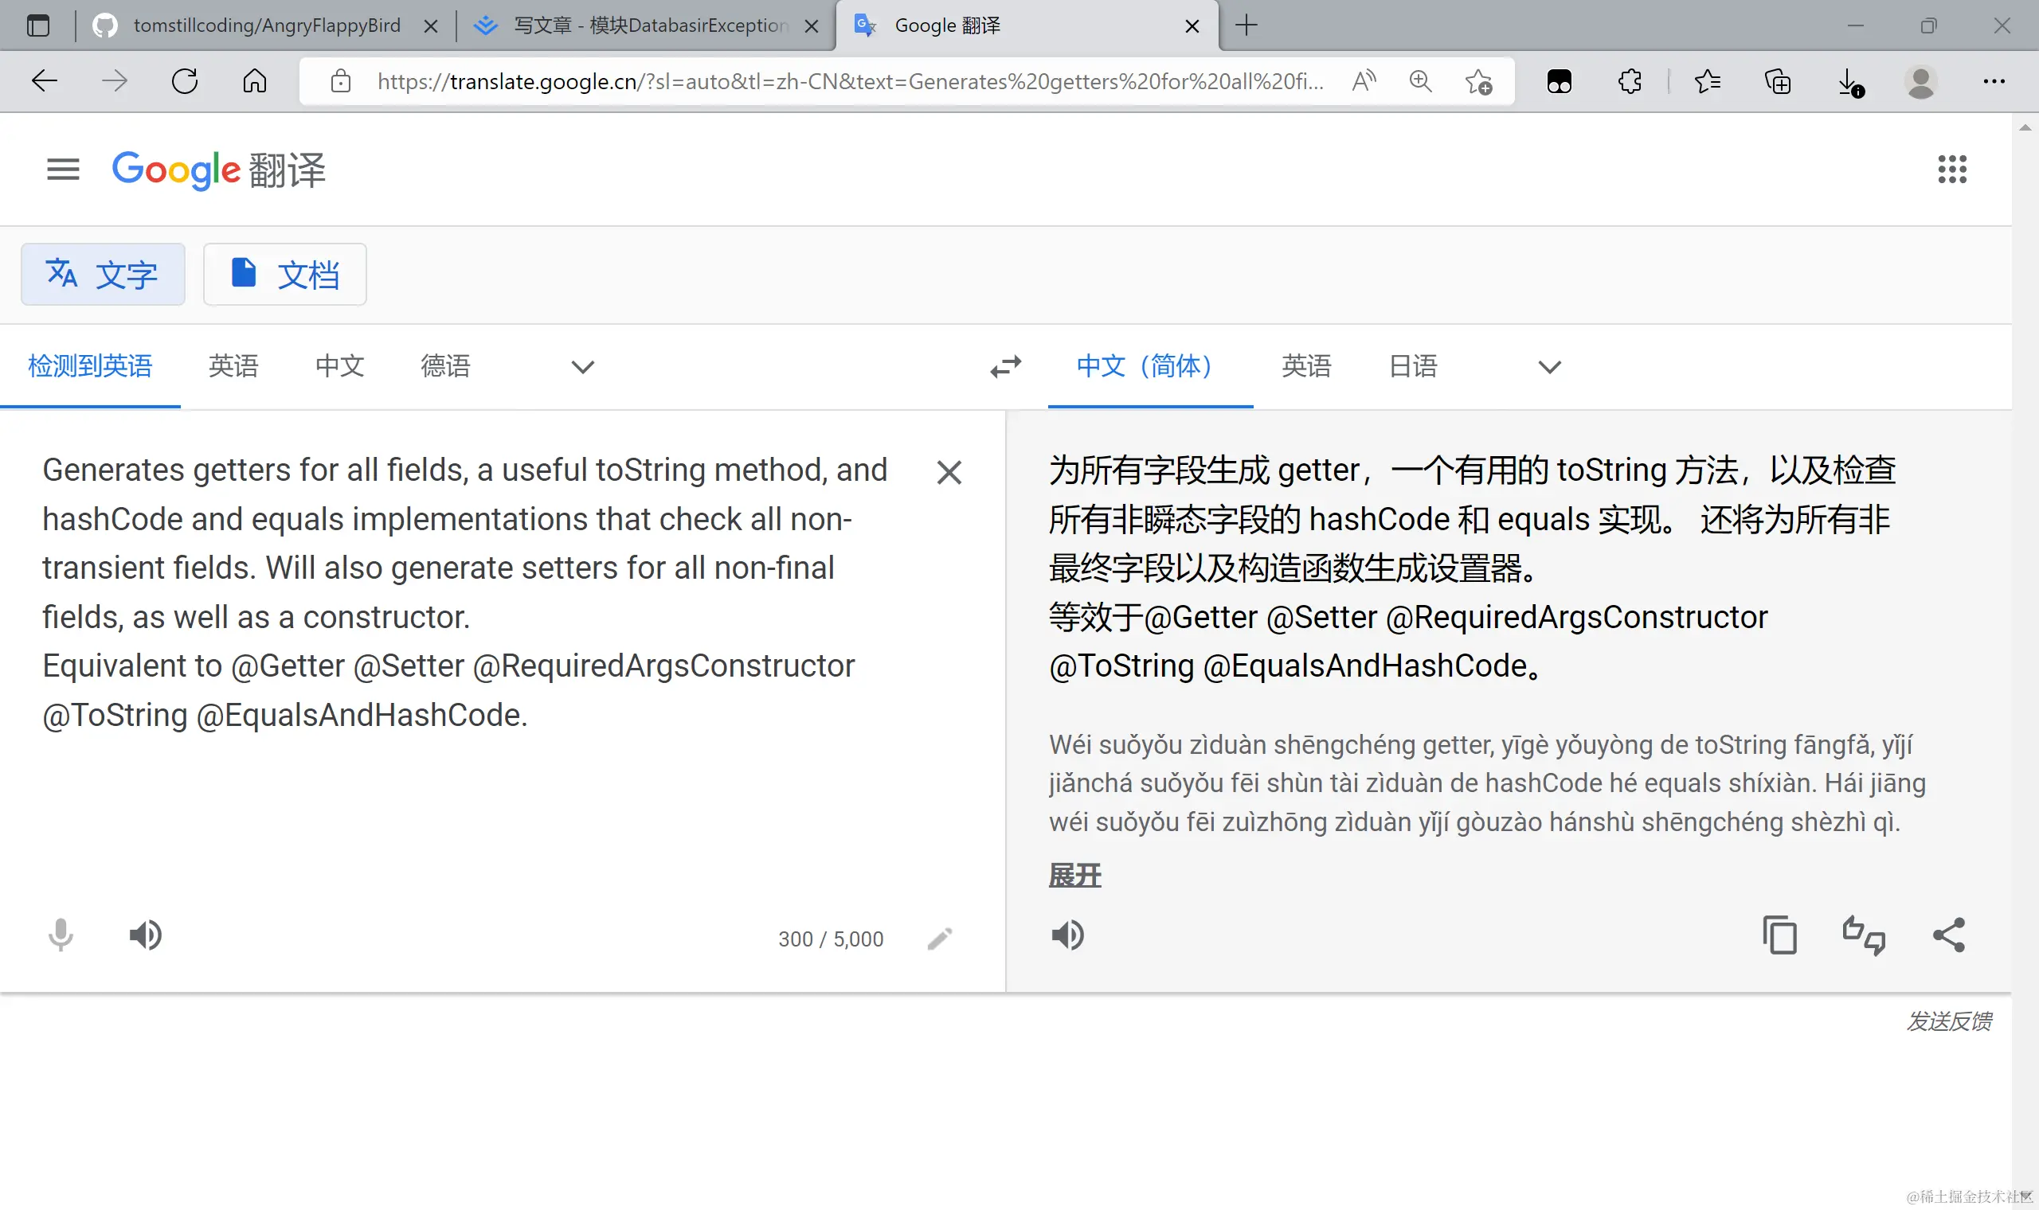
Task: Copy the translation using the copy icon
Action: coord(1779,935)
